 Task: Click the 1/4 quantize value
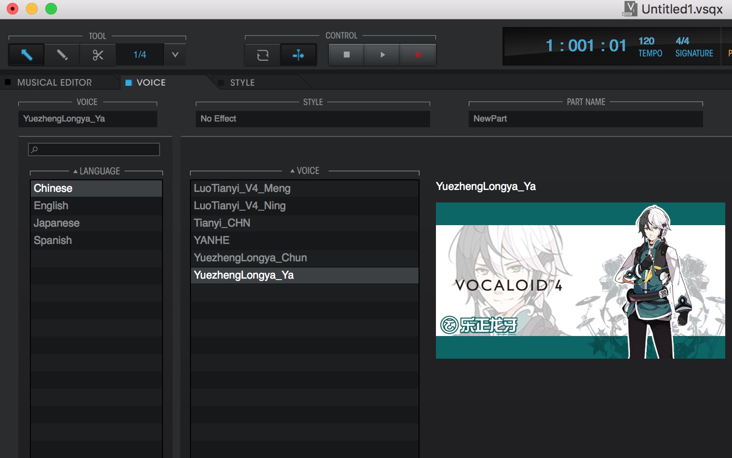(140, 55)
